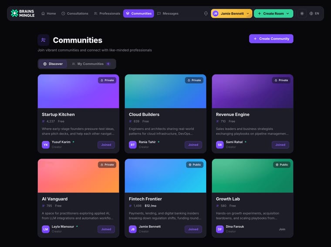Screen dimensions: 331x247
Task: Click the 1,498 members count
Action: click(138, 206)
